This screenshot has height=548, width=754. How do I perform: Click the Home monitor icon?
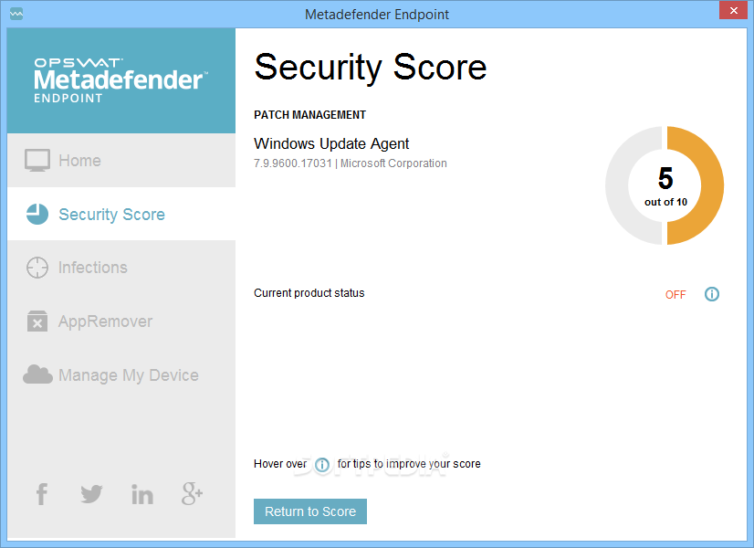[37, 160]
